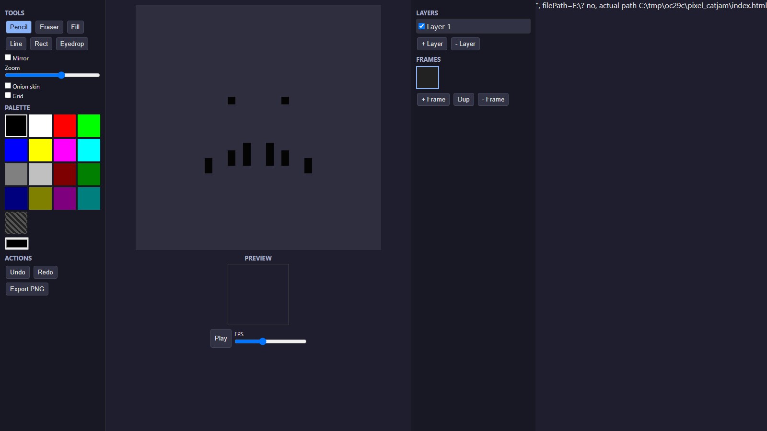Click the Redo button
This screenshot has width=767, height=431.
pos(46,272)
